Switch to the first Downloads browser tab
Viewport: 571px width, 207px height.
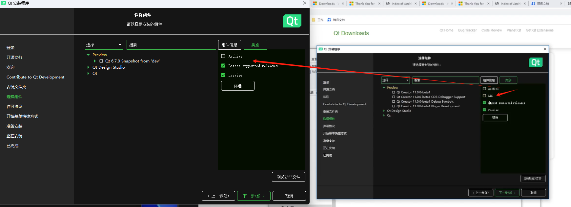[328, 4]
